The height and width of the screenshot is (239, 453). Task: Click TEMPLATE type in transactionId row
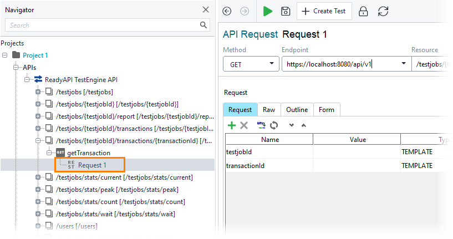pos(417,166)
